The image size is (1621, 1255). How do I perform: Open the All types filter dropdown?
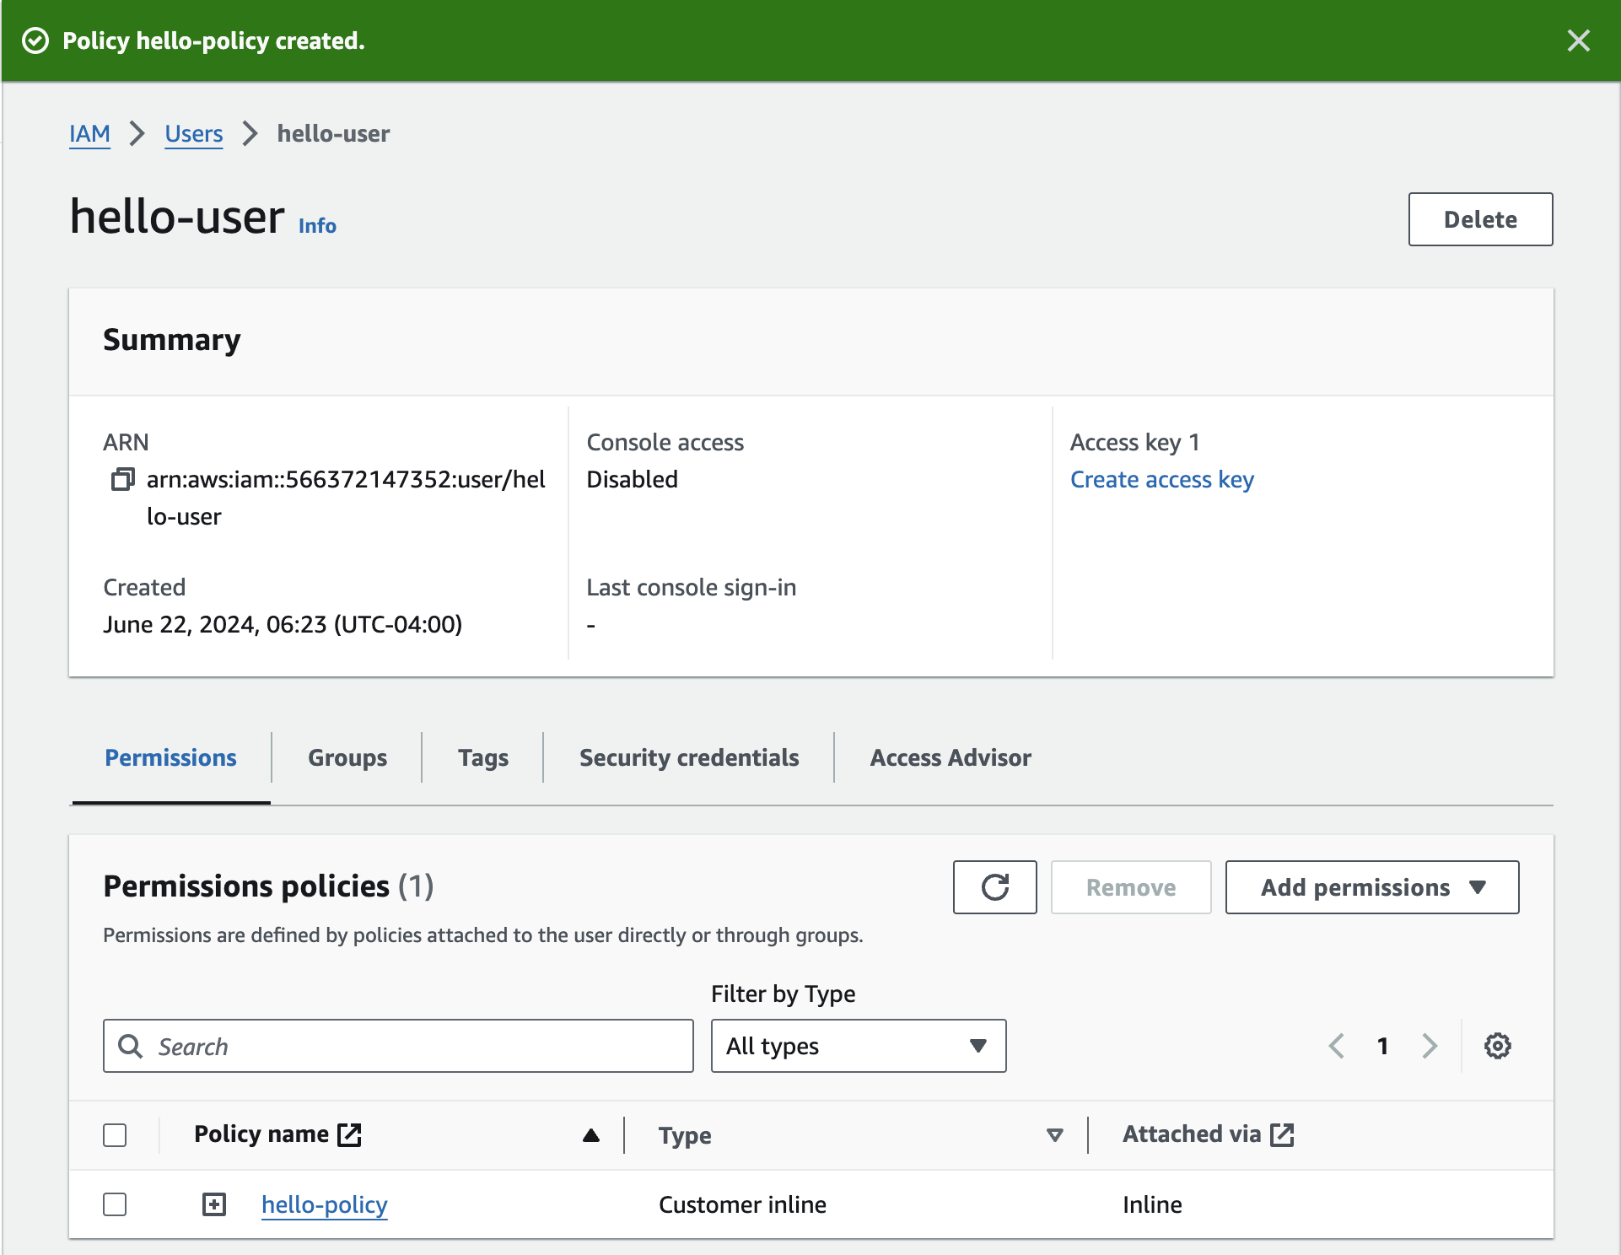point(858,1046)
